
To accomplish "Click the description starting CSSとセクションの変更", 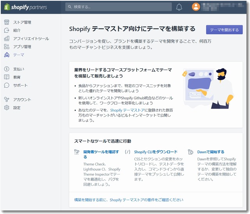I will [159, 169].
